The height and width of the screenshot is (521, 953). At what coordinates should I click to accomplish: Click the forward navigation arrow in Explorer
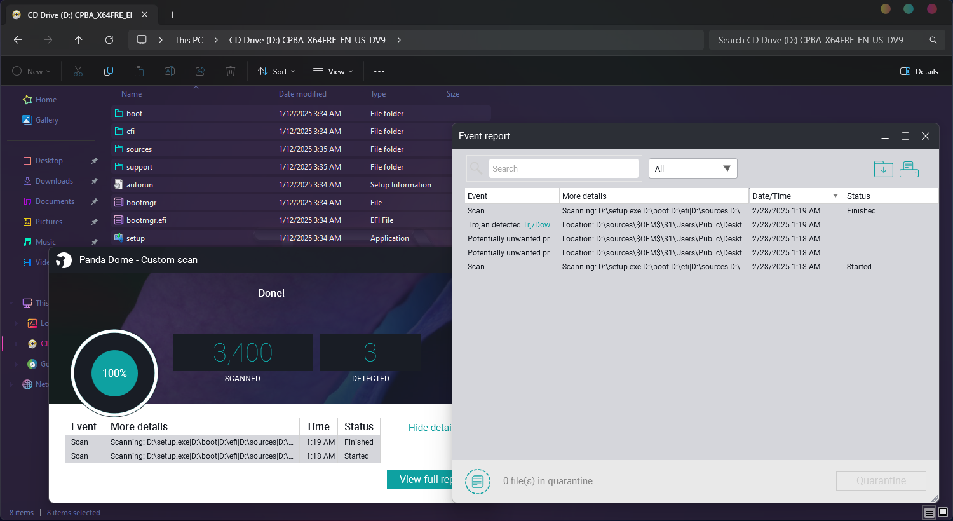pos(48,40)
